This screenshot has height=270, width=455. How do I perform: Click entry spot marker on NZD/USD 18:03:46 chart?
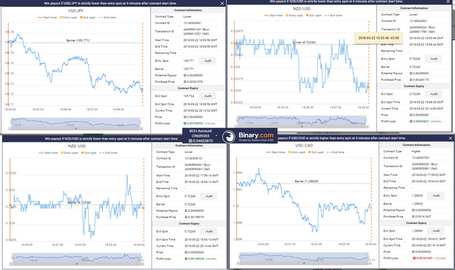point(235,44)
